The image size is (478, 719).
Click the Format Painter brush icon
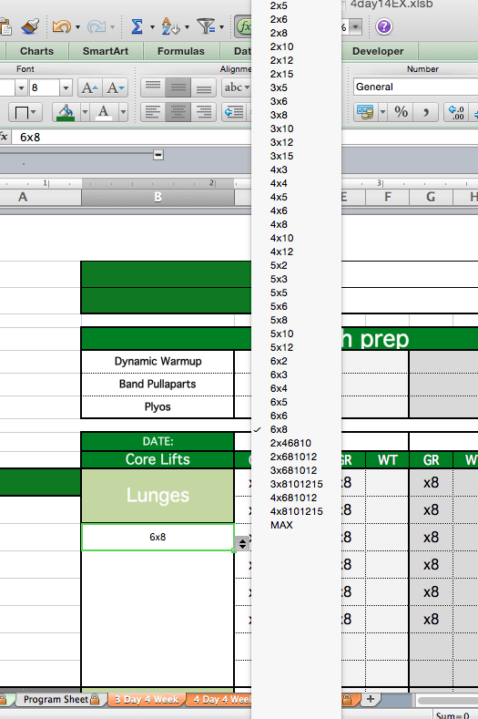point(30,26)
